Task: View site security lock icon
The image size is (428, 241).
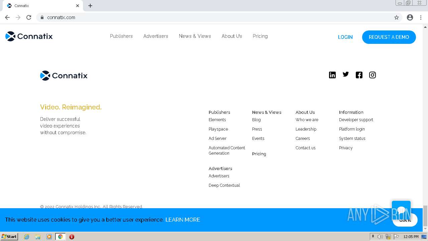Action: point(42,17)
